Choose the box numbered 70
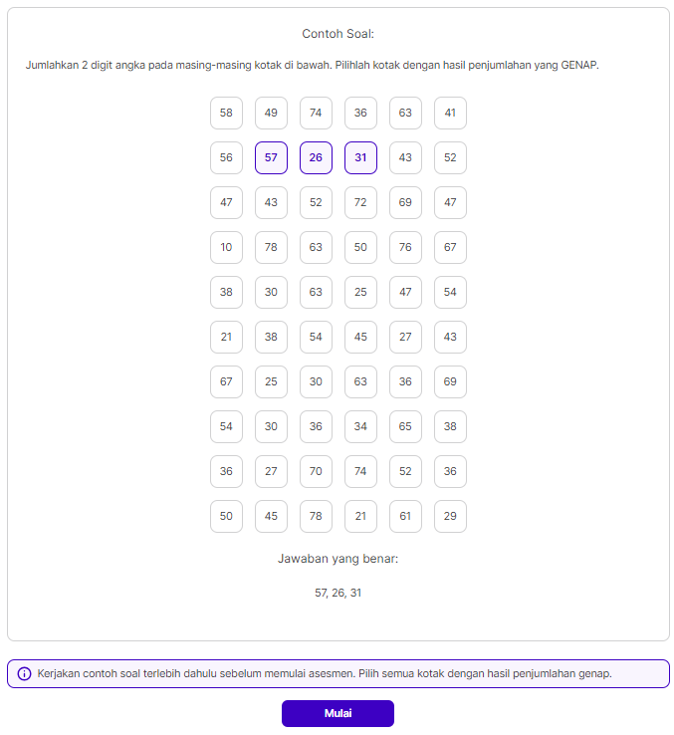The height and width of the screenshot is (735, 674). click(316, 471)
